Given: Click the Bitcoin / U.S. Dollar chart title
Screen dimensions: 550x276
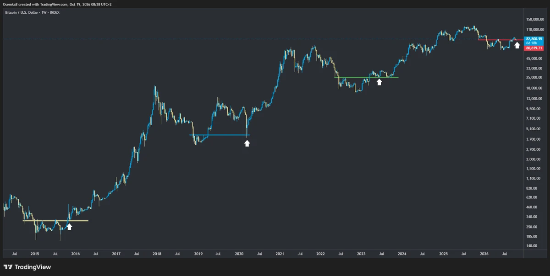Looking at the screenshot, I should pos(31,12).
